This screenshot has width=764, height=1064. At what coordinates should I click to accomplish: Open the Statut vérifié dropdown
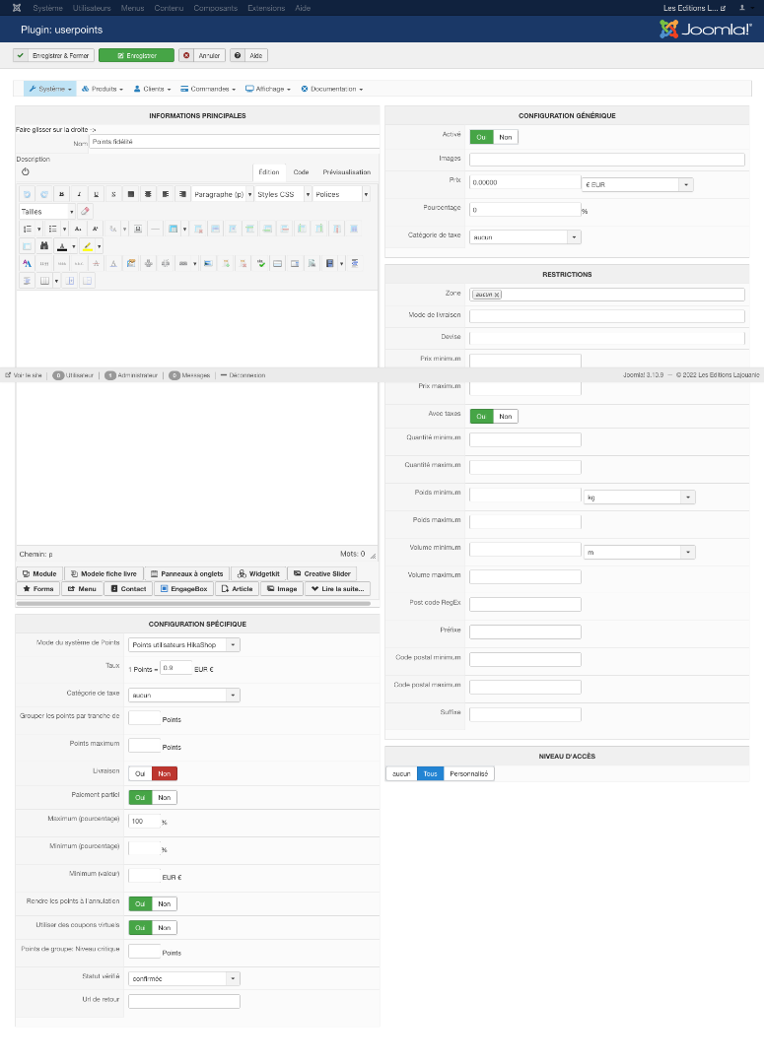point(184,978)
